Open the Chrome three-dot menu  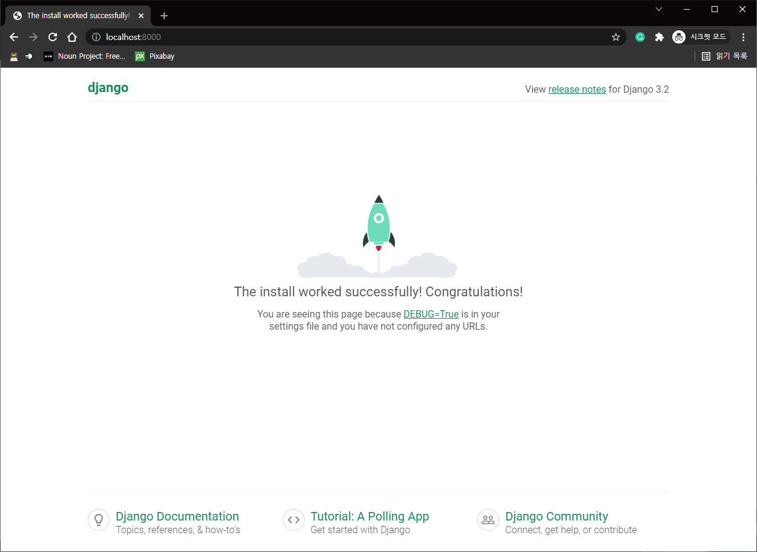[744, 37]
